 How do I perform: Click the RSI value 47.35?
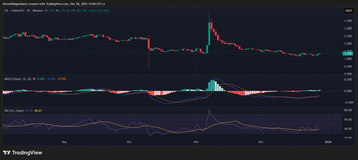(29, 111)
